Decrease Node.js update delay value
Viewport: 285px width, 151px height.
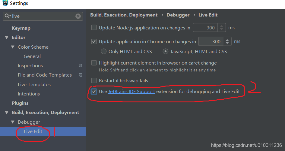(x=221, y=29)
